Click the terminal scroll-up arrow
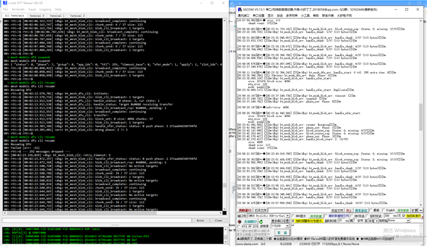427x246 pixels. [224, 21]
